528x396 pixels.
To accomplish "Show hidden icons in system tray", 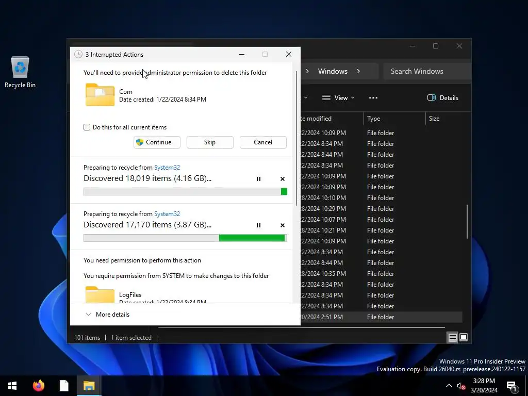I will coord(449,386).
